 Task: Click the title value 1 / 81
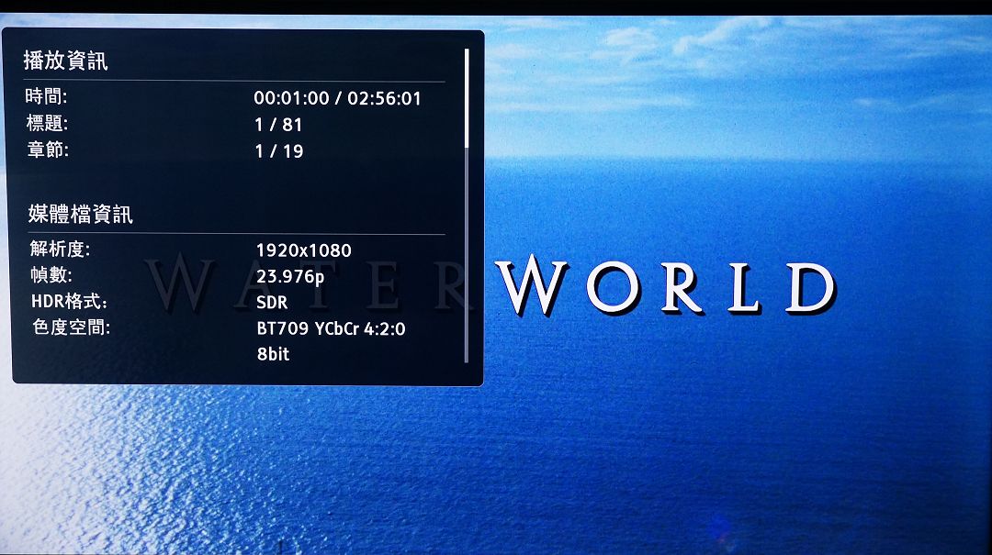pyautogui.click(x=278, y=125)
